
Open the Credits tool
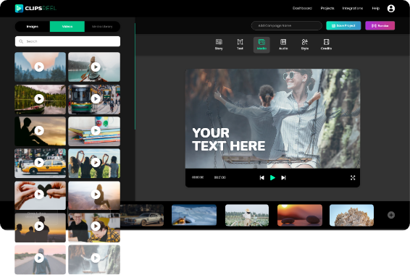point(326,45)
